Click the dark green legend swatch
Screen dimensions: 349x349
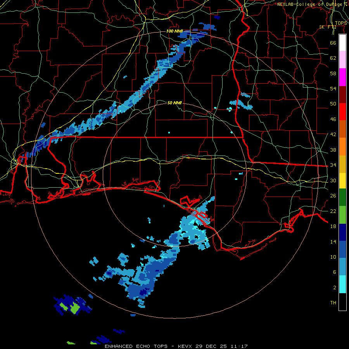(x=342, y=197)
